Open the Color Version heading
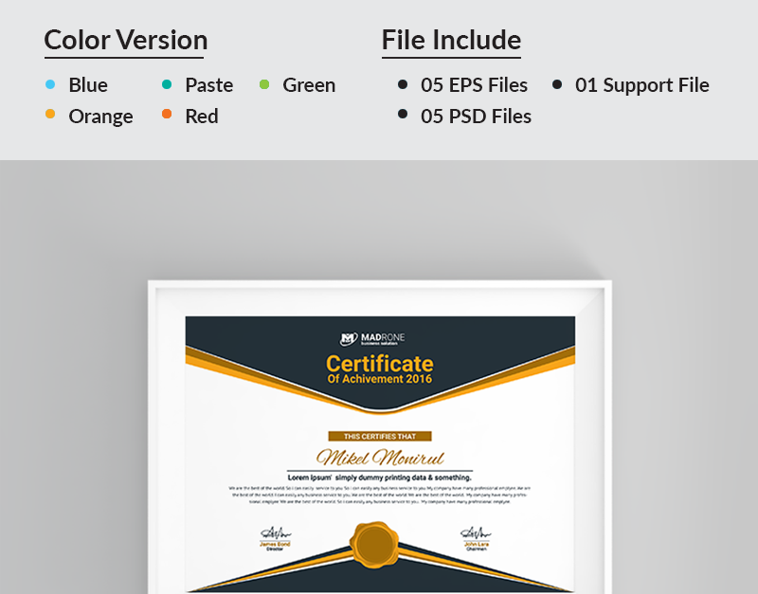Image resolution: width=758 pixels, height=594 pixels. point(125,40)
